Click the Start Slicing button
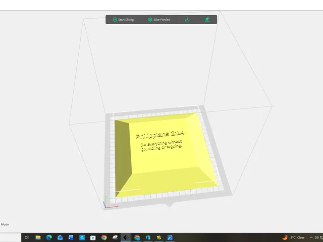Viewport: 323px width, 242px height. 123,20
